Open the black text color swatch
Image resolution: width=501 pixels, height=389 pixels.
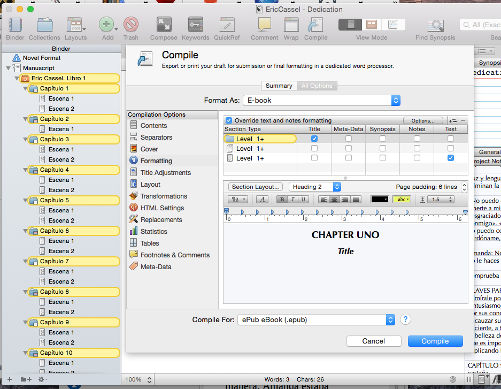tap(380, 200)
